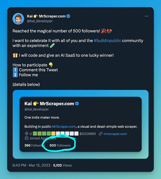Screen dimensions: 161x179
Task: Click the link chain icon before mrscraper.com
Action: (101, 134)
